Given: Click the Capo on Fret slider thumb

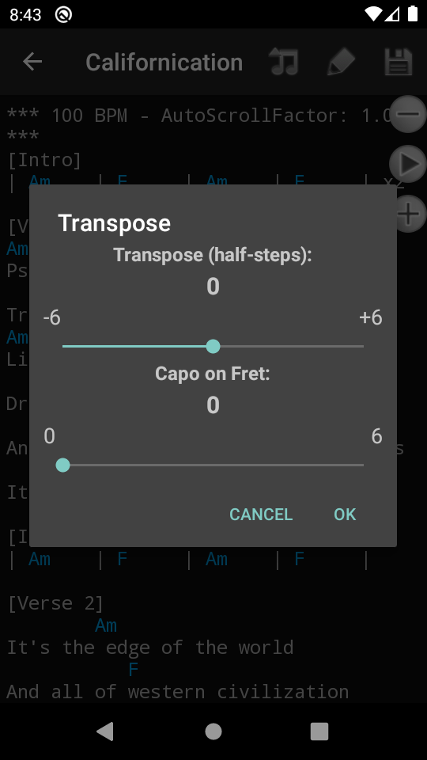Looking at the screenshot, I should [x=63, y=465].
